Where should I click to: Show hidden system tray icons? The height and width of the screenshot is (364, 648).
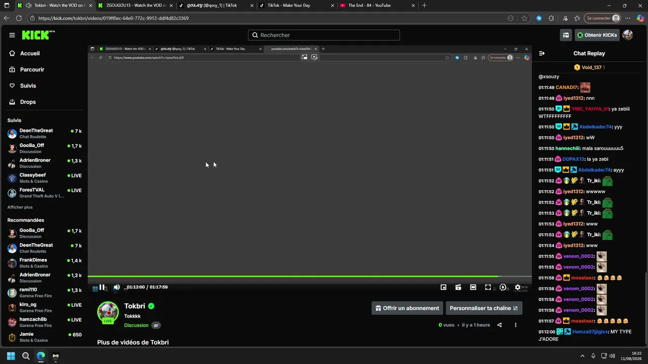[583, 356]
